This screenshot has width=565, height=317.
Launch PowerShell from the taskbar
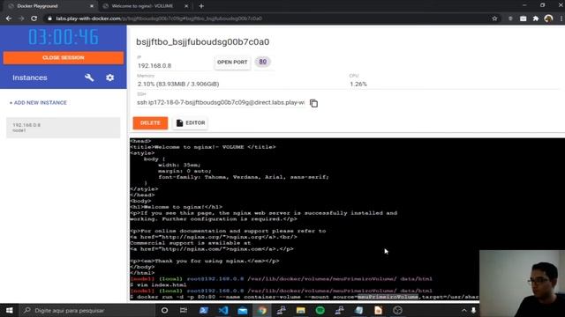click(203, 310)
